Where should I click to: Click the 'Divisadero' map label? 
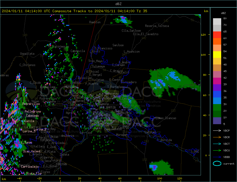tap(129, 82)
